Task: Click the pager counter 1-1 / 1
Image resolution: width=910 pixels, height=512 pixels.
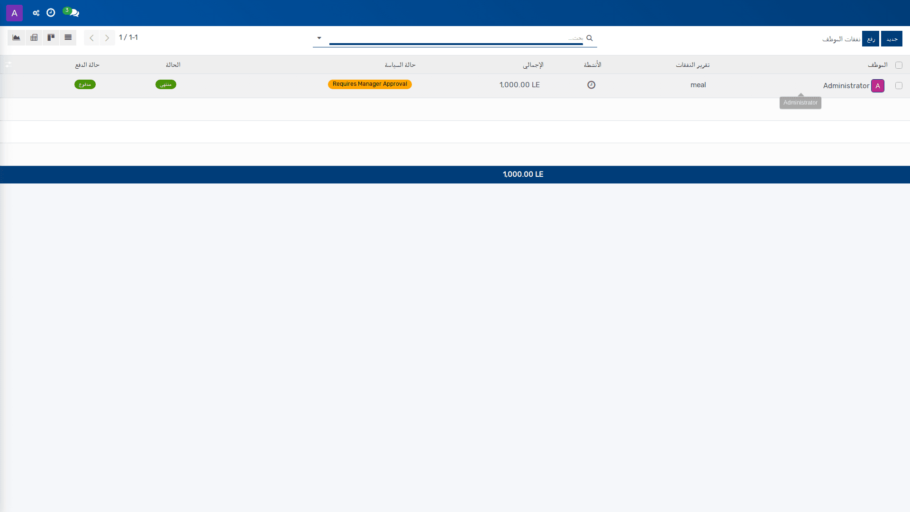Action: point(128,37)
